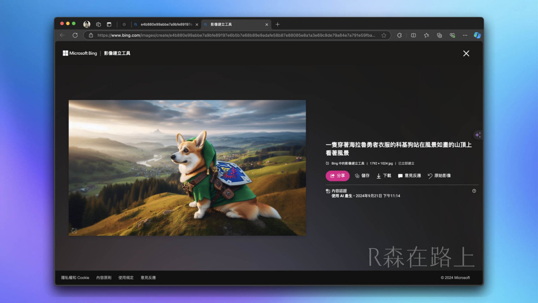Go back using the back arrow

[x=62, y=35]
